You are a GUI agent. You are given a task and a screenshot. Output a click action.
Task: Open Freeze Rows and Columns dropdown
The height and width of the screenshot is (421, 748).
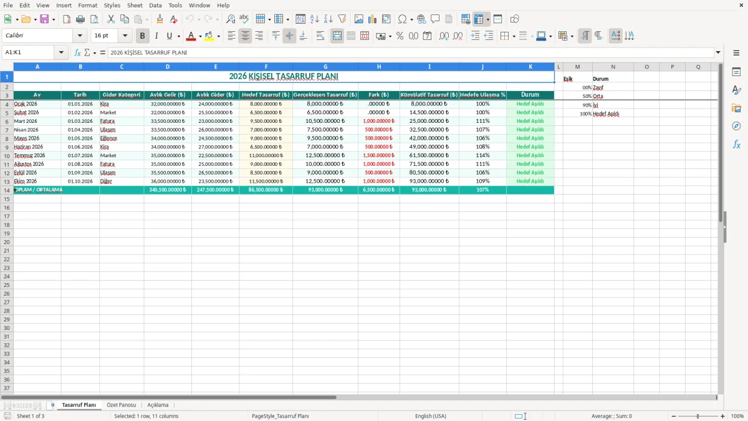(x=488, y=19)
